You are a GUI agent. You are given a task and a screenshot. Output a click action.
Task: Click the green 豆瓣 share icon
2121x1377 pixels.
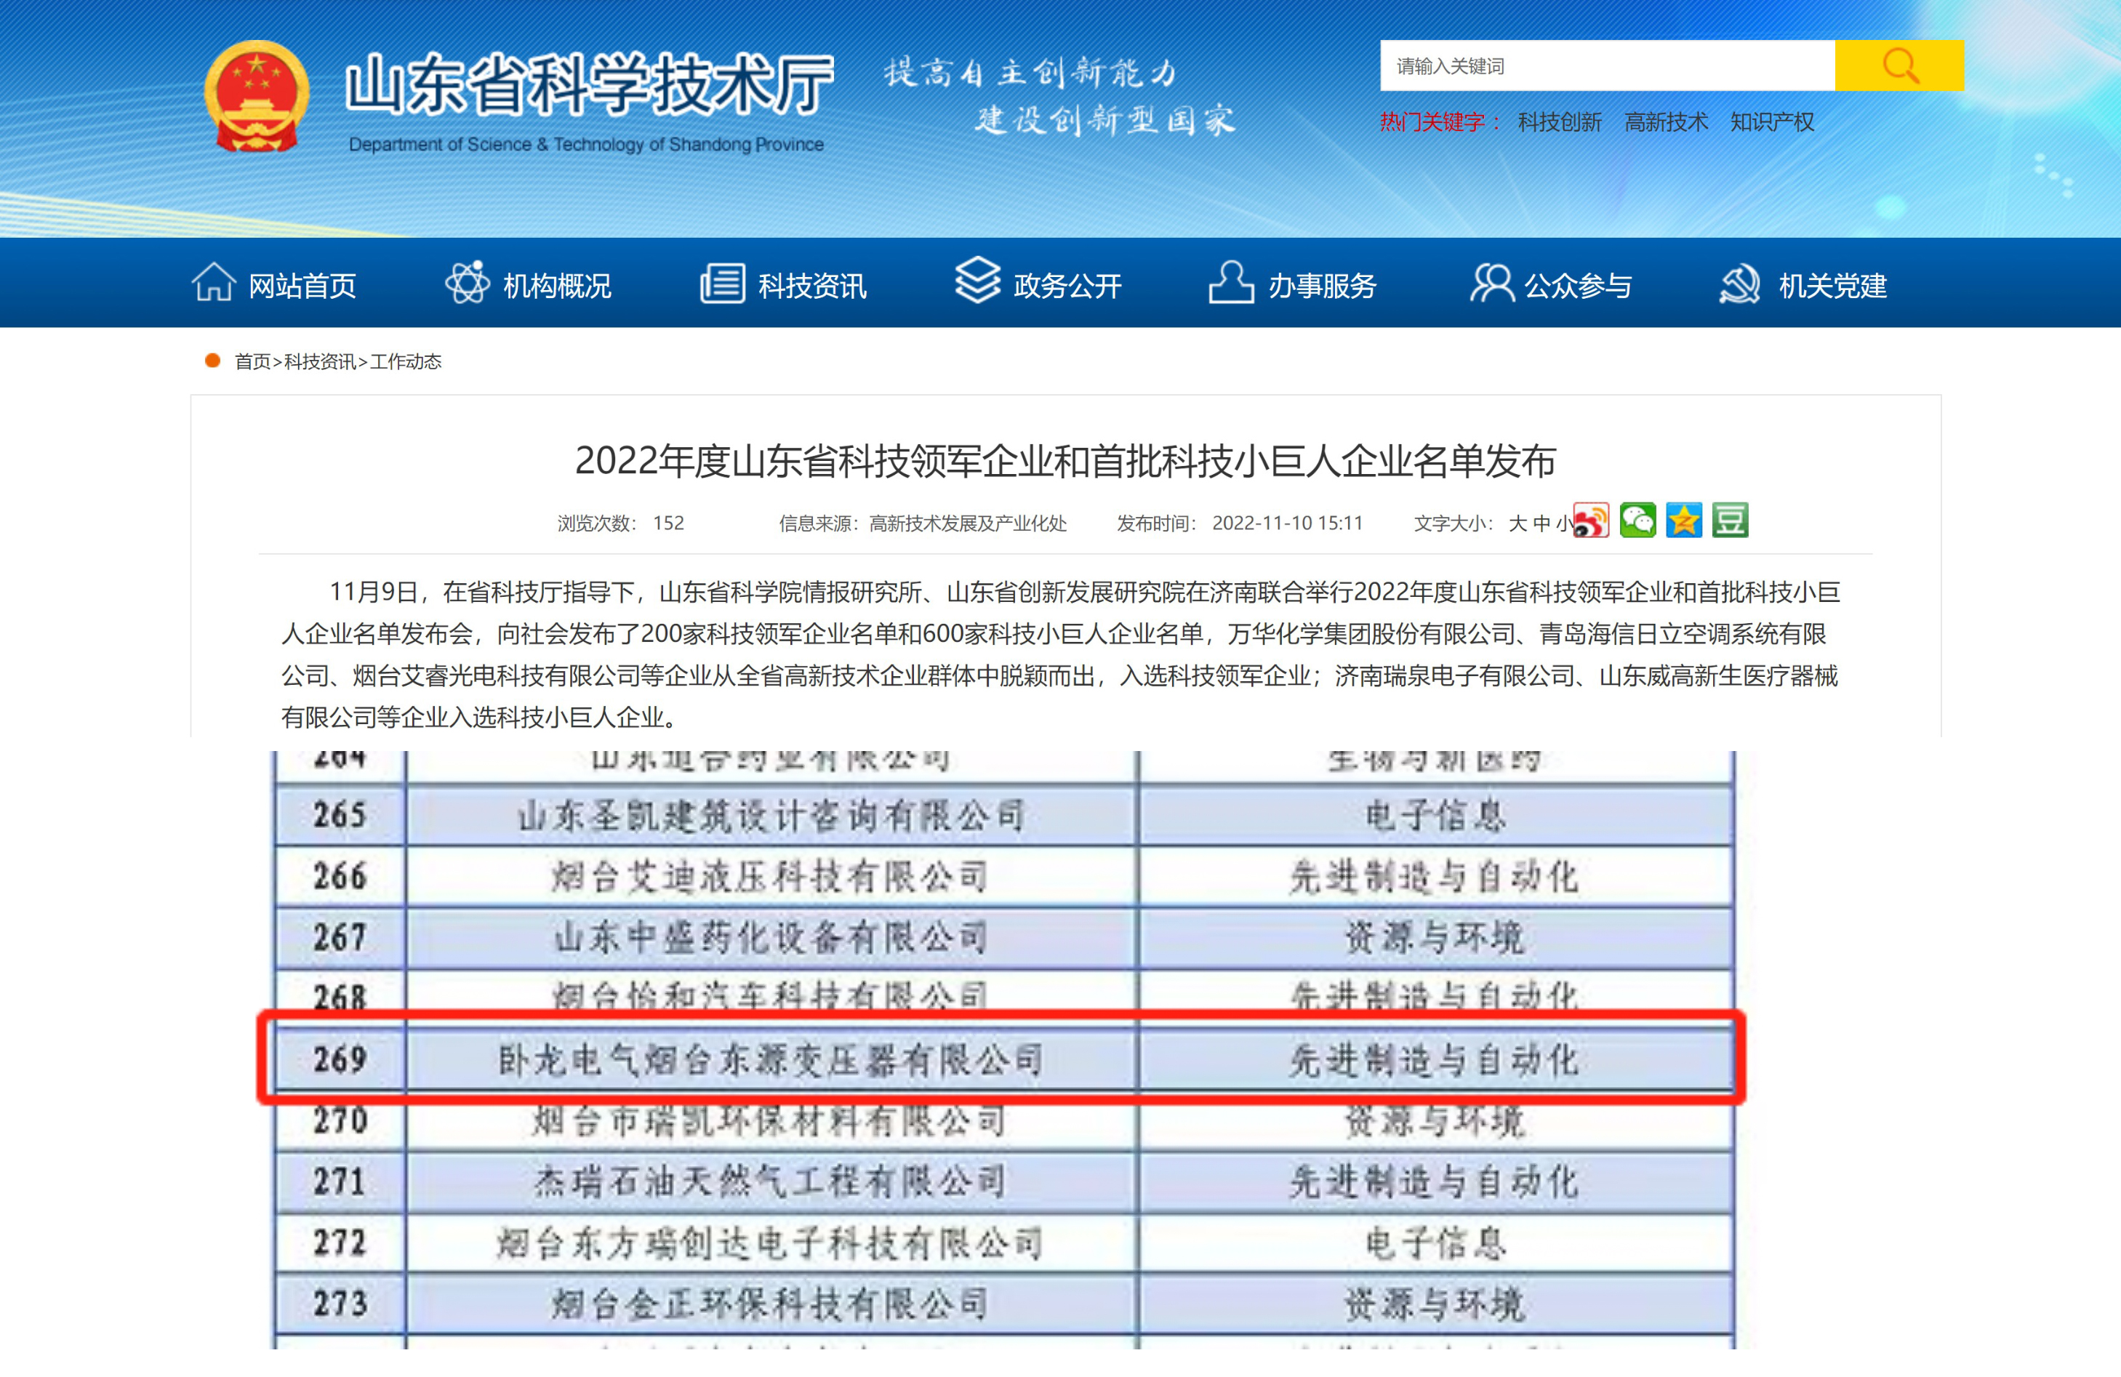tap(1730, 522)
